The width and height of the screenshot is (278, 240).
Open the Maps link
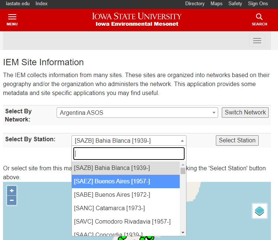pyautogui.click(x=217, y=4)
